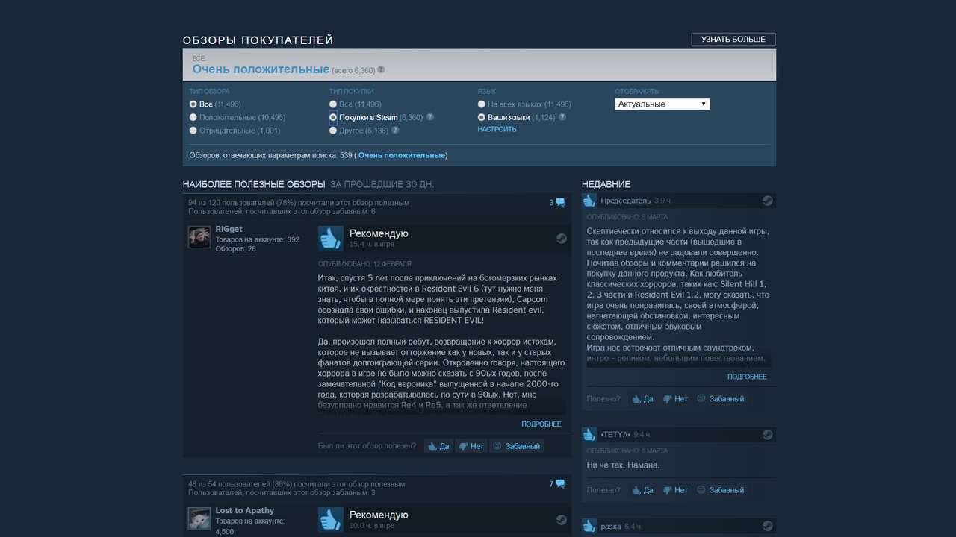956x537 pixels.
Task: Click Steam purchase icon in Lost to Apathy's review
Action: pyautogui.click(x=562, y=520)
